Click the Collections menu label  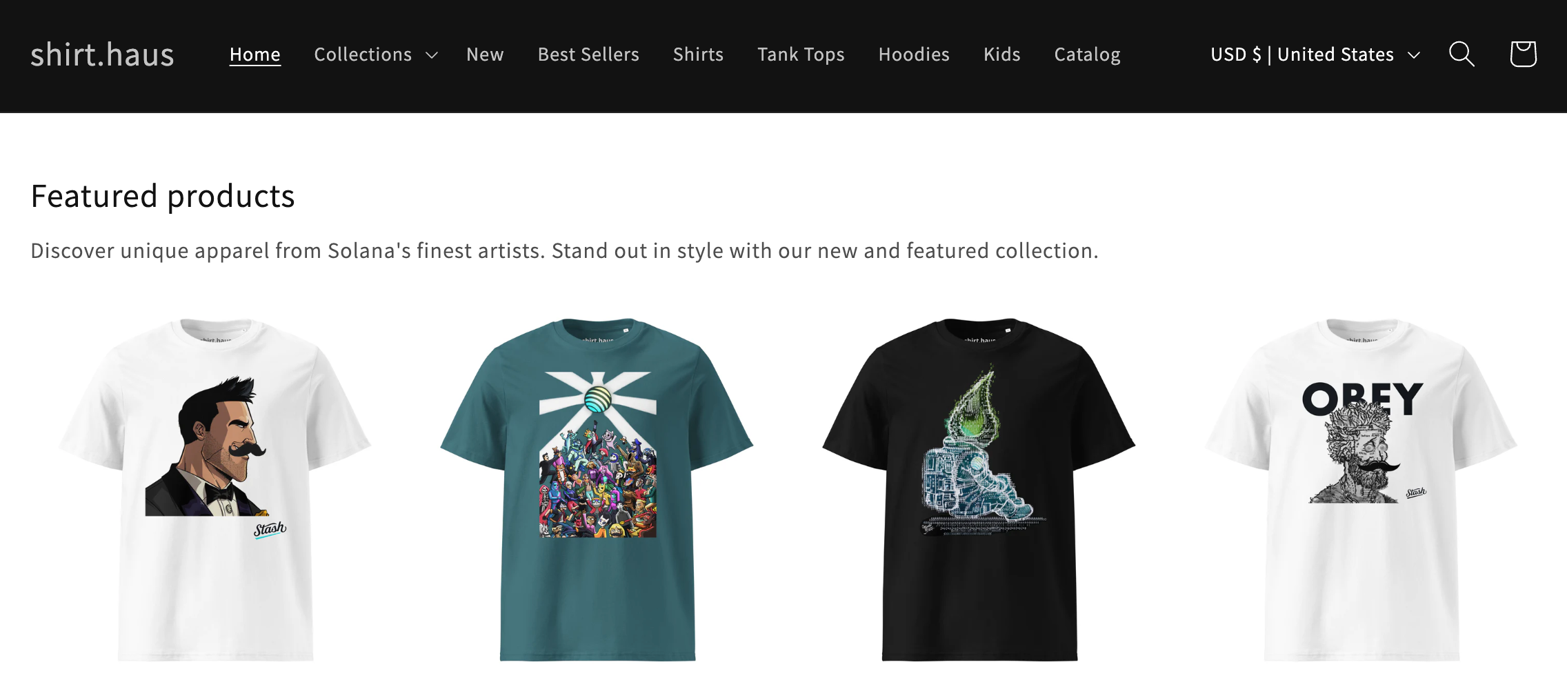pos(363,54)
